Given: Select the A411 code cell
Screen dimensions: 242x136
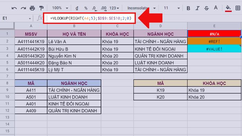Looking at the screenshot, I should [x=31, y=90].
